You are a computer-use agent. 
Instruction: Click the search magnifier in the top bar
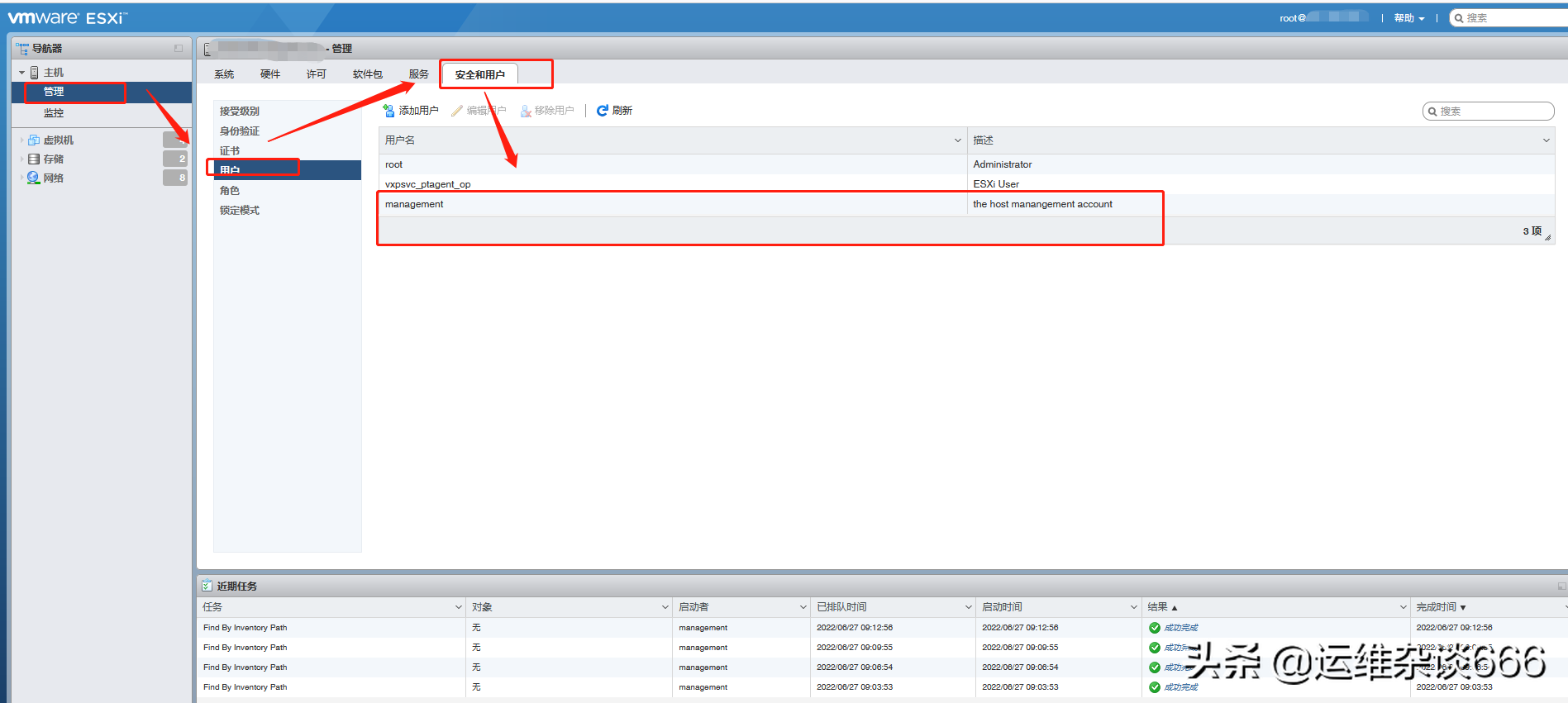tap(1460, 18)
